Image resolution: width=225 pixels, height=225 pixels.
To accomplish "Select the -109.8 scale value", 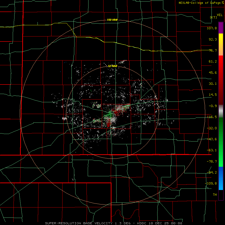I will 211,183.
